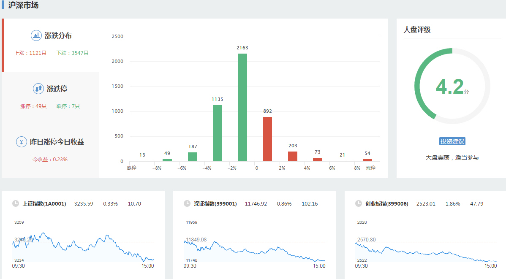Click the green 1135 bar

218,133
